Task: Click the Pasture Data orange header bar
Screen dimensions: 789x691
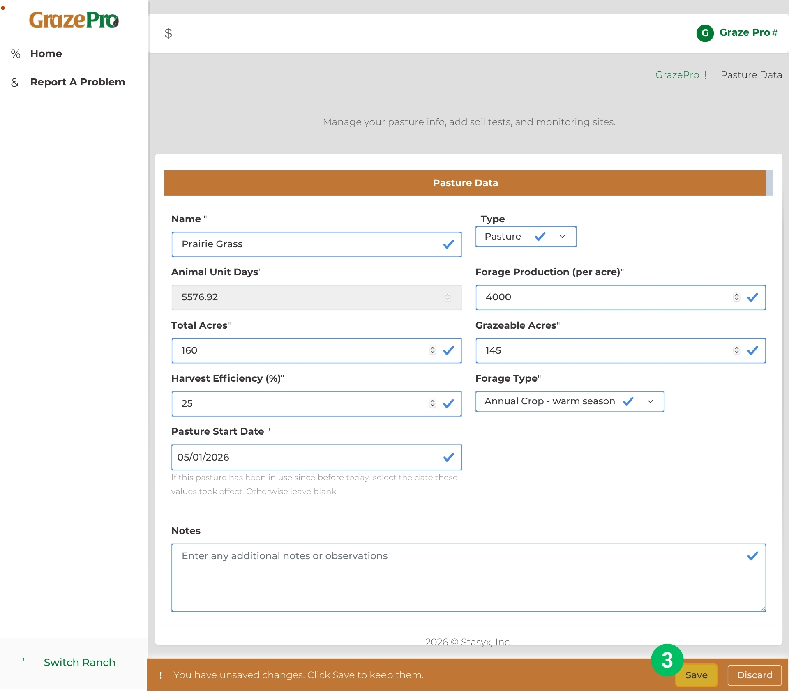Action: pyautogui.click(x=465, y=183)
